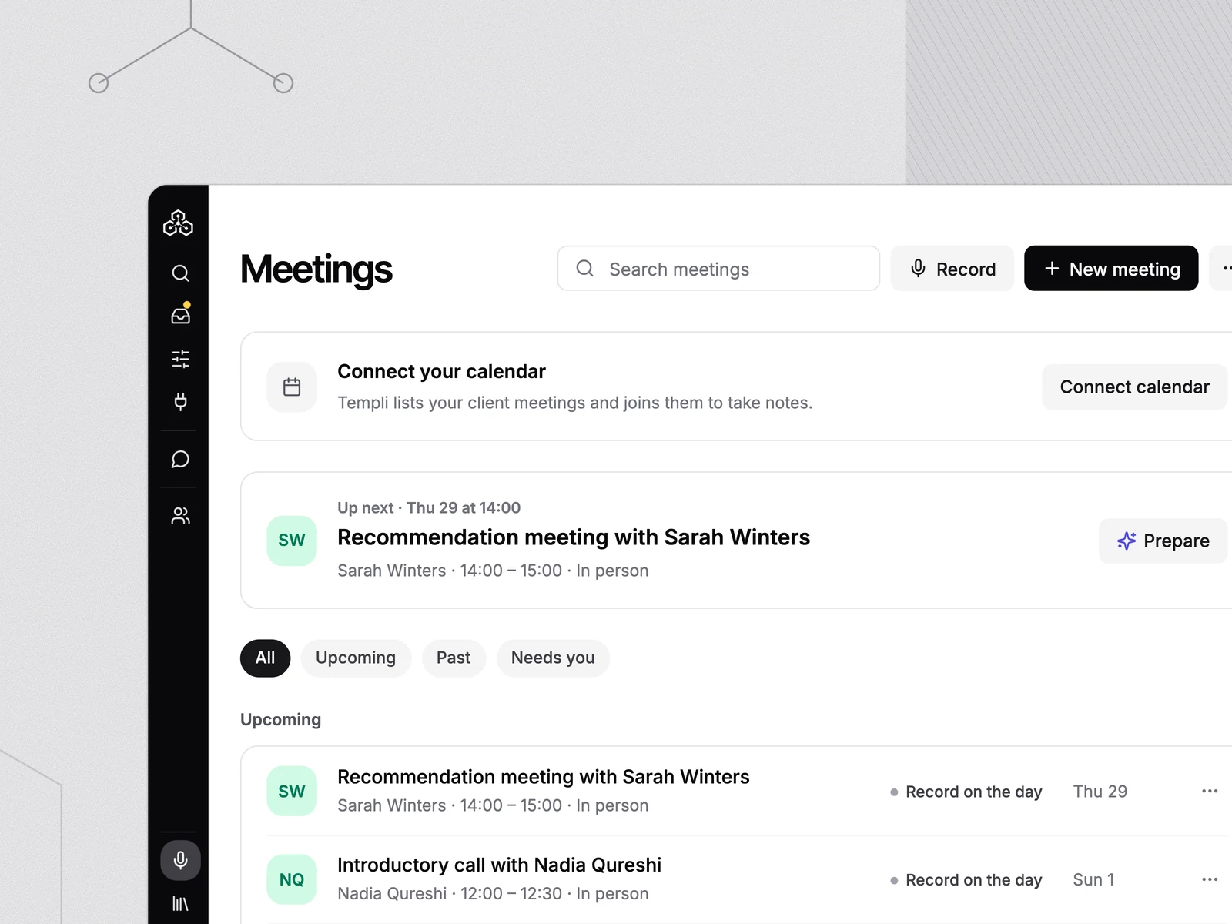The image size is (1232, 924).
Task: Select the All filter tab
Action: click(265, 658)
